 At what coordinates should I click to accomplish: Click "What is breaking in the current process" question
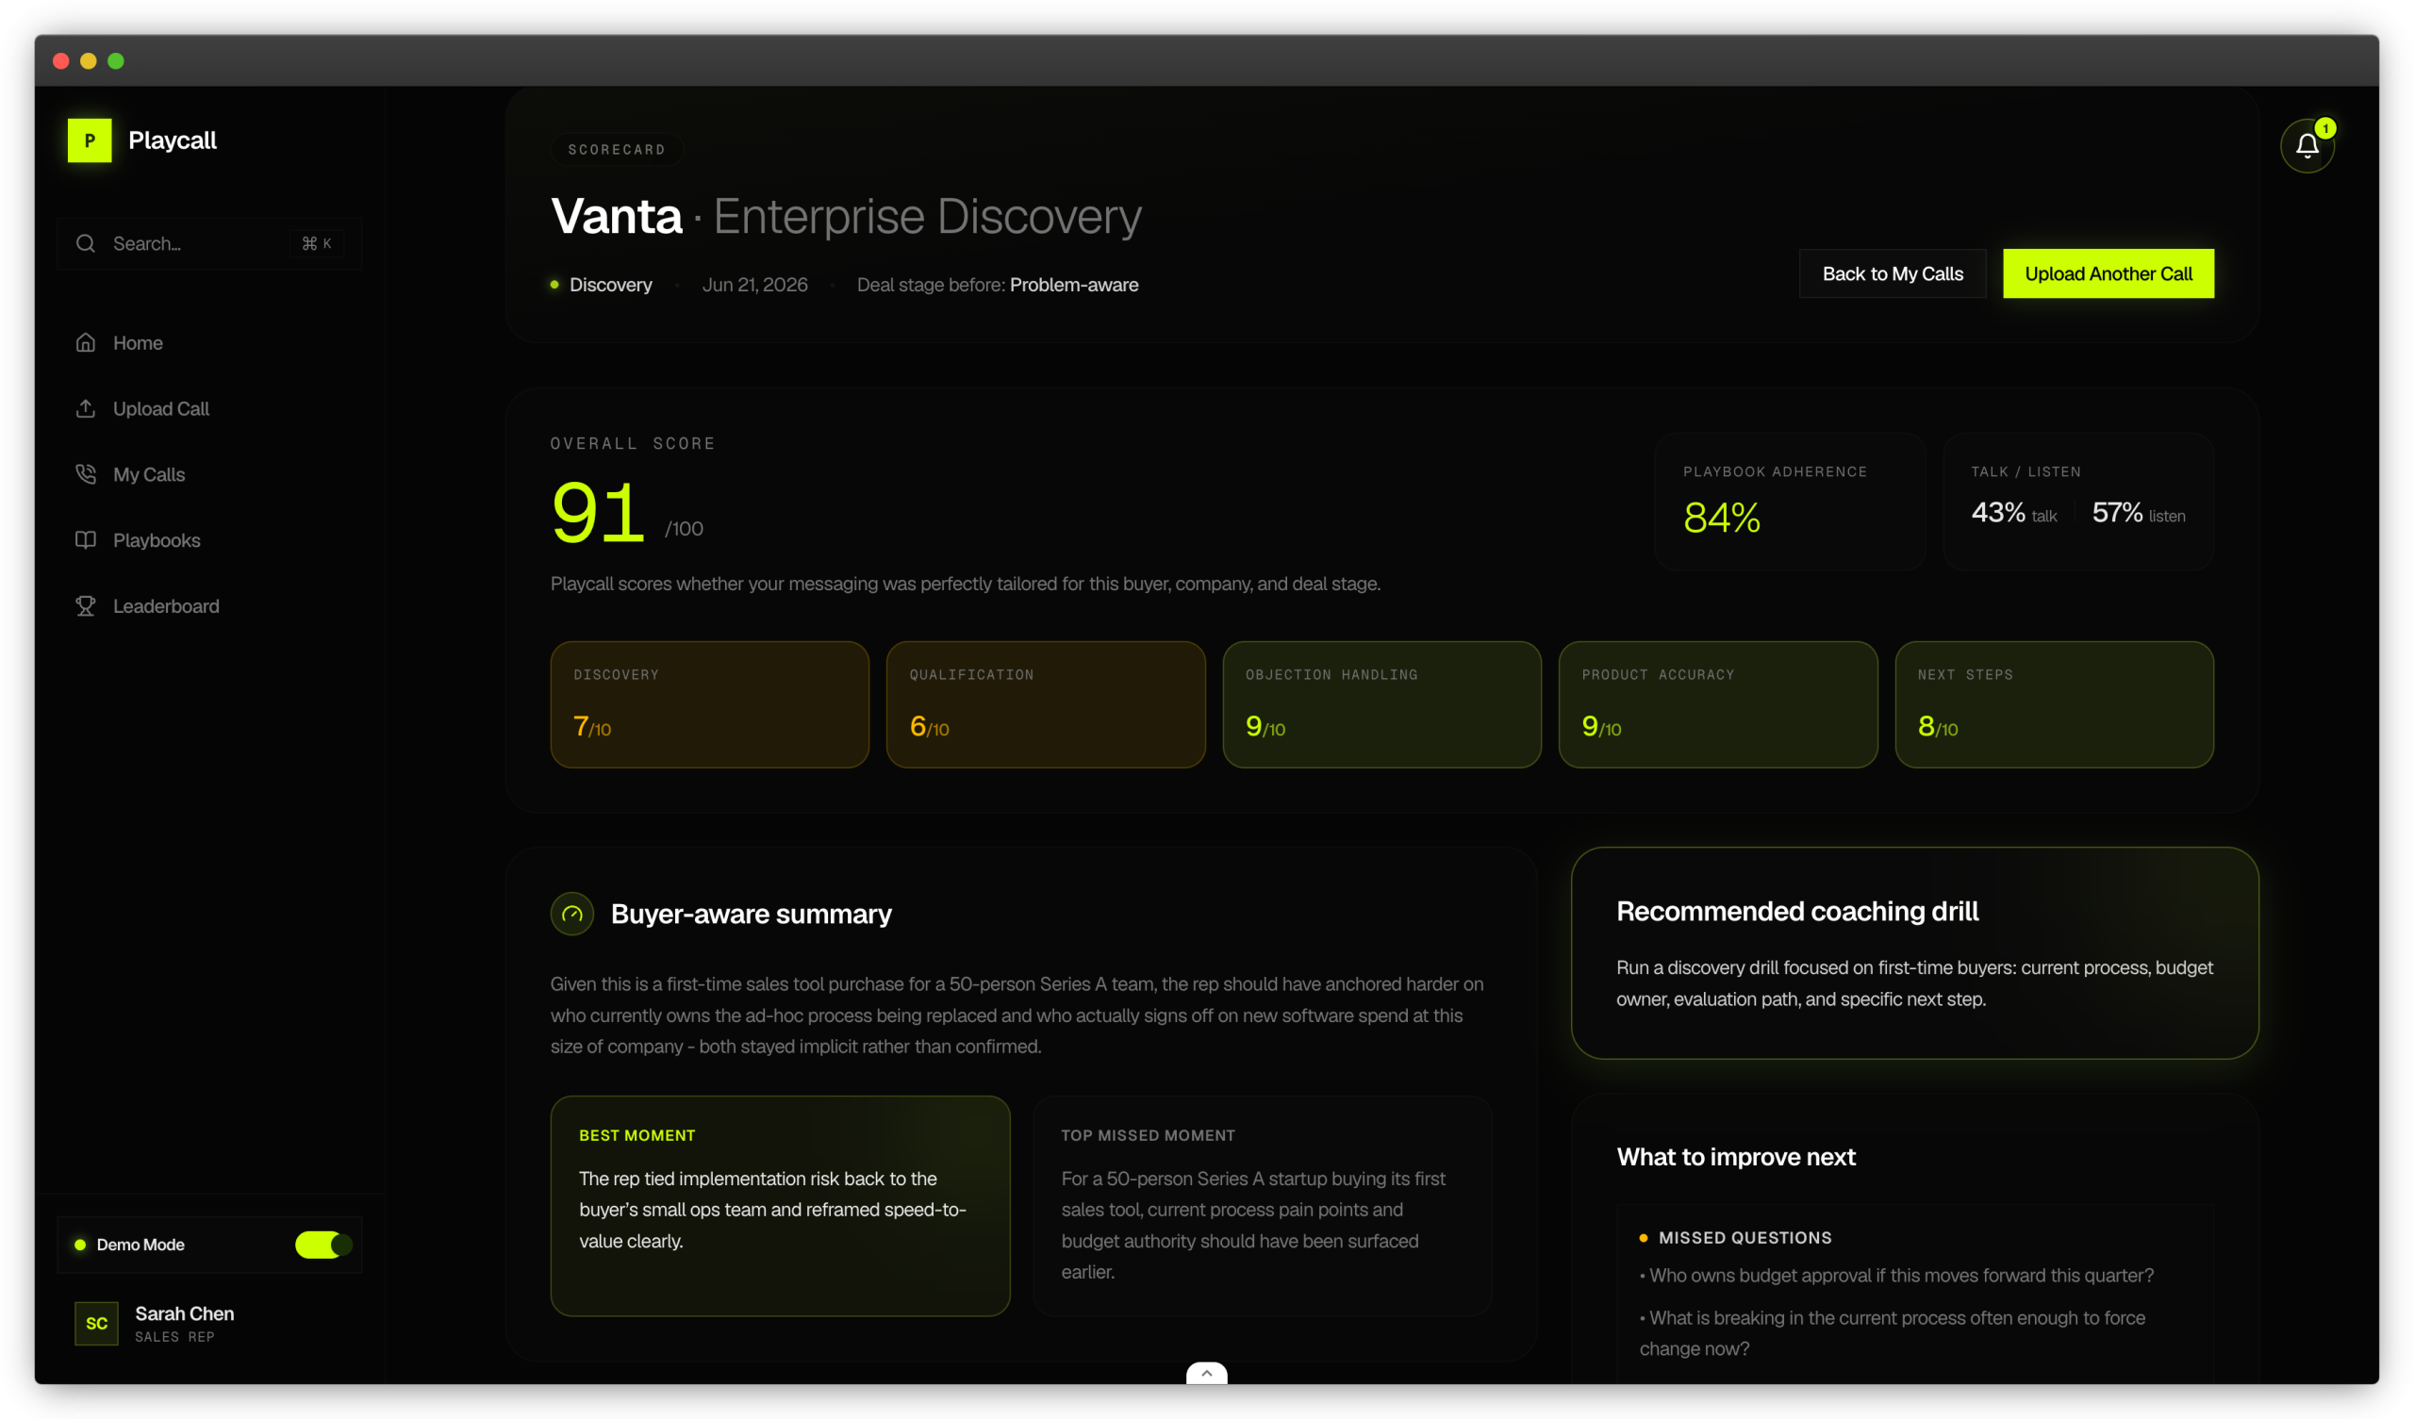tap(1892, 1333)
